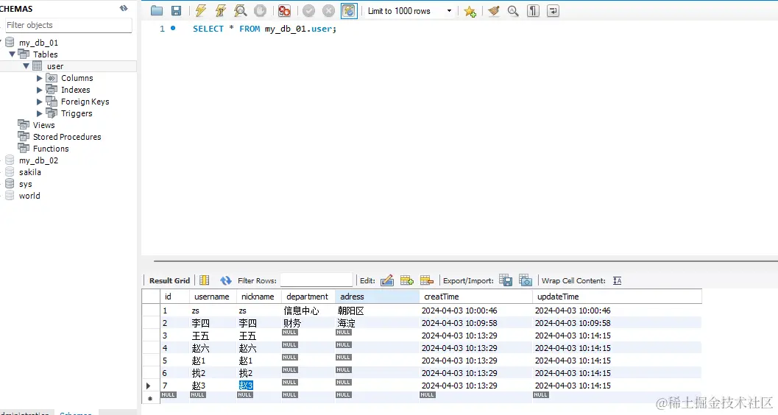This screenshot has width=778, height=415.
Task: Collapse the user table node
Action: pos(26,66)
